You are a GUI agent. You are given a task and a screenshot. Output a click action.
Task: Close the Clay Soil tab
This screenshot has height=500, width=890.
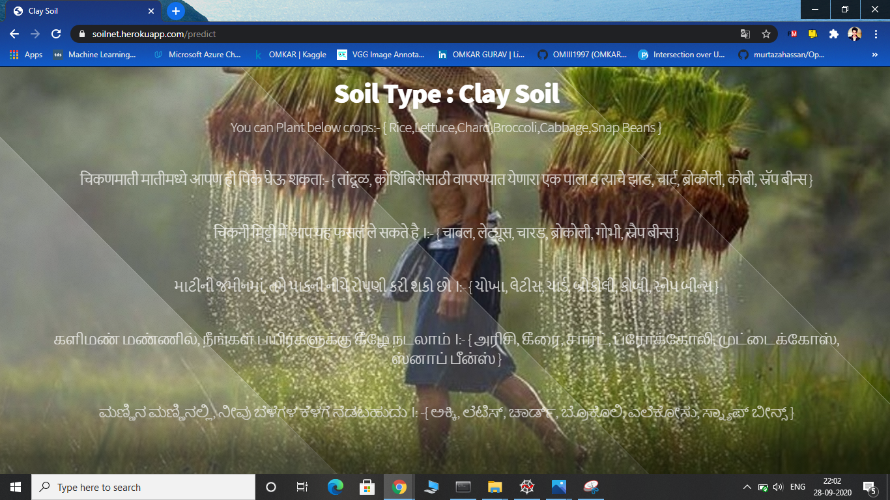click(x=151, y=11)
